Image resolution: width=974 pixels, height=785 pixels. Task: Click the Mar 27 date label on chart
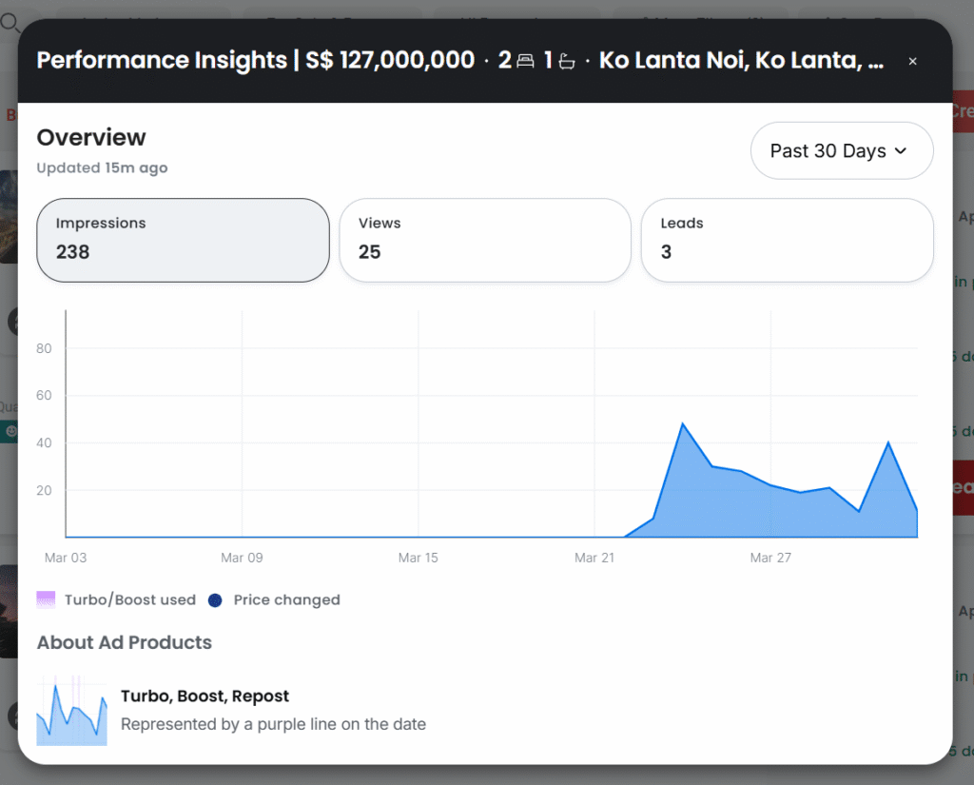pyautogui.click(x=770, y=558)
